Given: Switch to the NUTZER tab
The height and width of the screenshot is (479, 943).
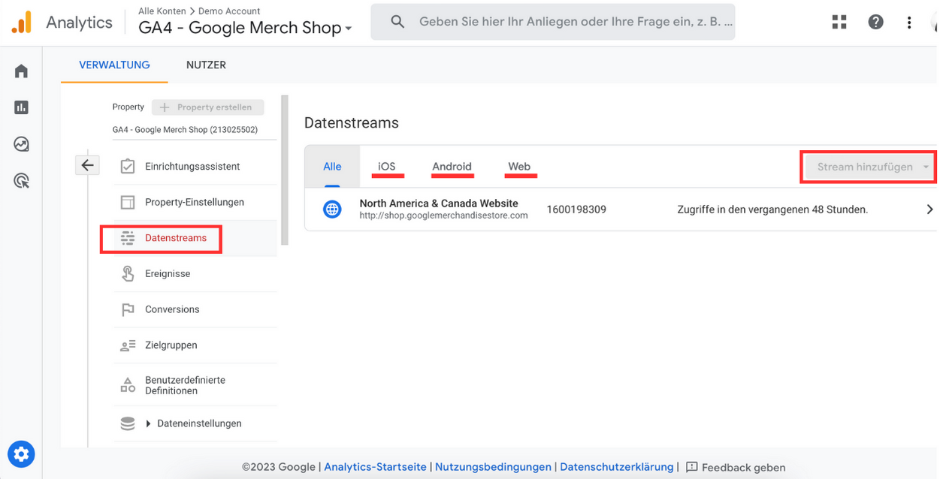Looking at the screenshot, I should [206, 65].
